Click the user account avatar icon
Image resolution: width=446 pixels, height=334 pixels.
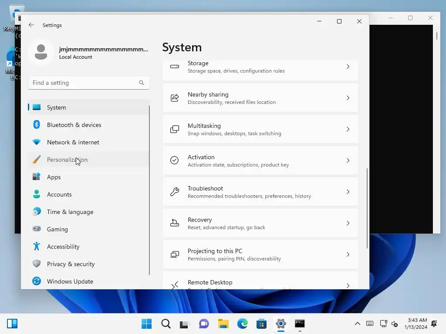click(x=41, y=52)
